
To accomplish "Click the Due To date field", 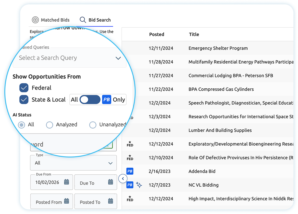I will [96, 182].
